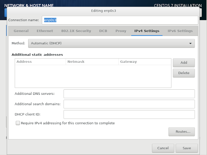This screenshot has width=207, height=155.
Task: Open the Method dropdown arrow
Action: click(191, 43)
